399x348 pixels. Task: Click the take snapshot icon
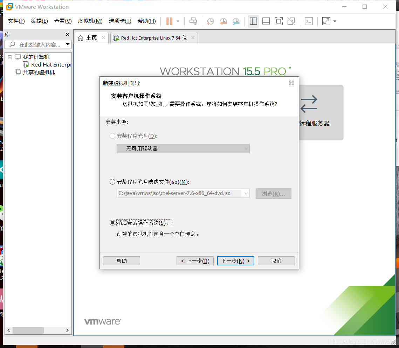point(211,21)
